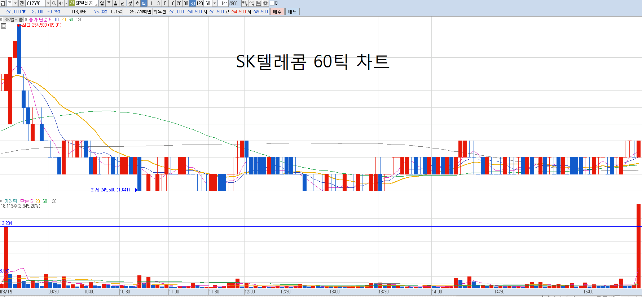This screenshot has width=642, height=297.
Task: Select the 년 yearly period button
Action: [123, 3]
